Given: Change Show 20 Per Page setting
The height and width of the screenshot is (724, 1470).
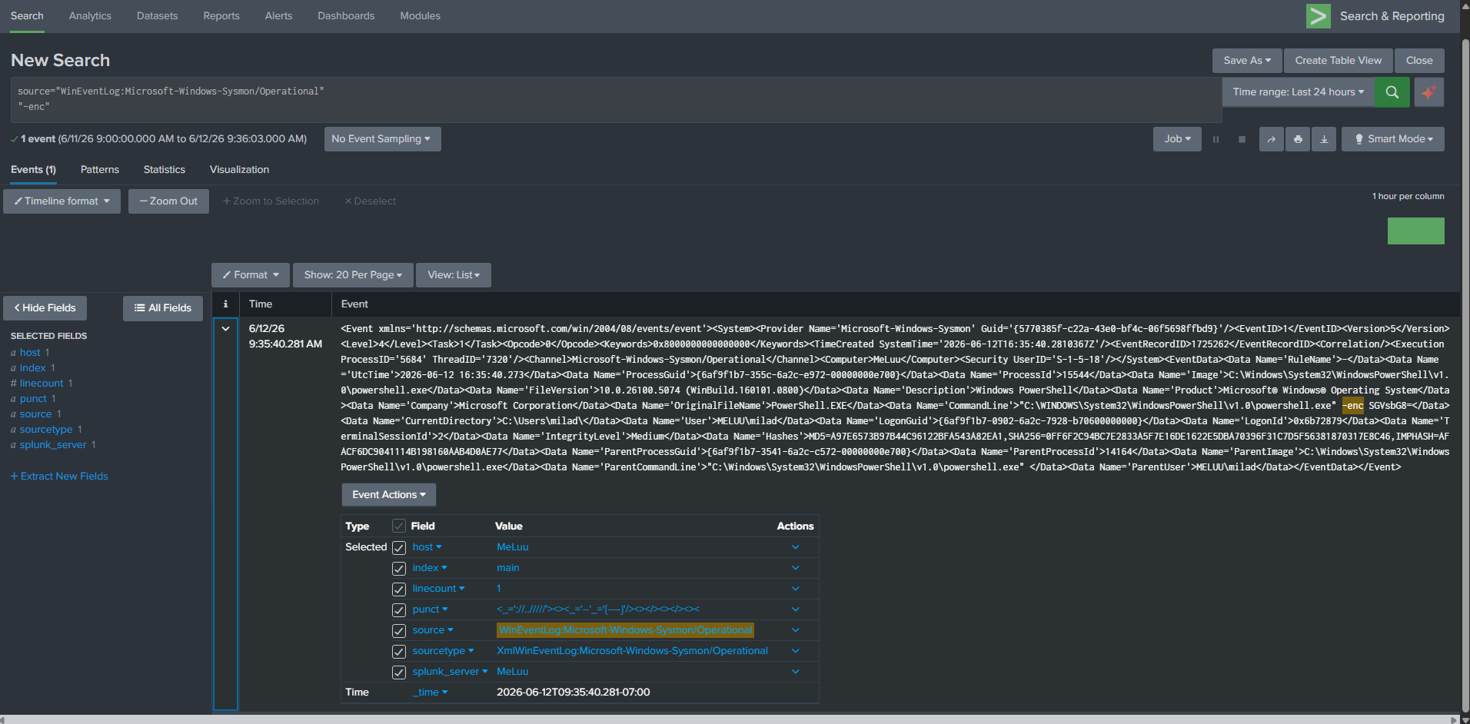Looking at the screenshot, I should 353,275.
